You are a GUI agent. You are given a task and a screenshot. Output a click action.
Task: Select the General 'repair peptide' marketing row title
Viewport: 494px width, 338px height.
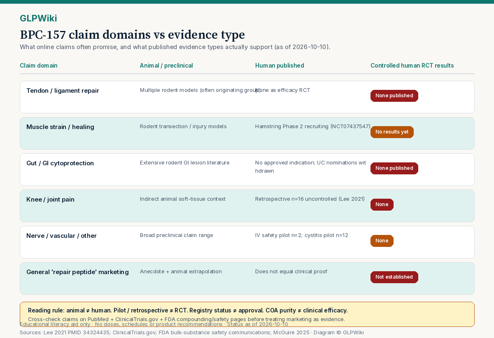click(77, 272)
